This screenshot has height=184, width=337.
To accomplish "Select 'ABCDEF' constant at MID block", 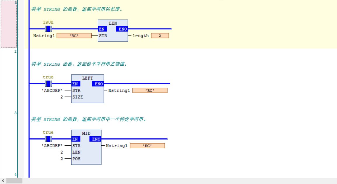I will point(52,146).
